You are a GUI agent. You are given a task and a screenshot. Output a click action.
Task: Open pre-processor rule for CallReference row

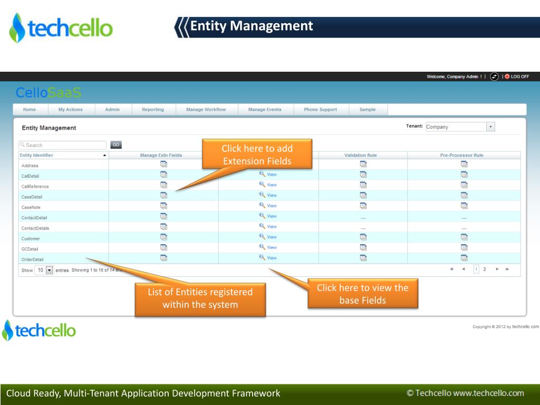tap(464, 185)
